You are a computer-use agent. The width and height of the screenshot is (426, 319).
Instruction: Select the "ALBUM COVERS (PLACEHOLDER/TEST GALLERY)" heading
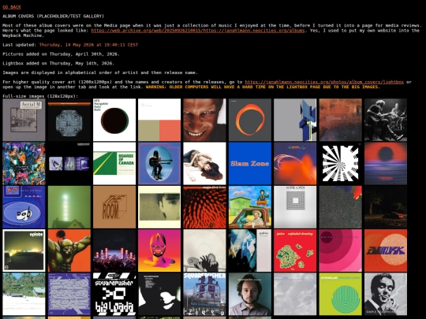pyautogui.click(x=54, y=17)
